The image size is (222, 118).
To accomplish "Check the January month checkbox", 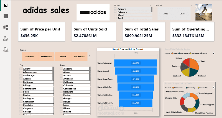I will click(115, 9).
